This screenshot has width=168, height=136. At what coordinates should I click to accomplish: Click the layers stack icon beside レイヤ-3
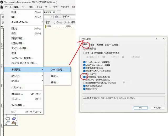(56, 17)
